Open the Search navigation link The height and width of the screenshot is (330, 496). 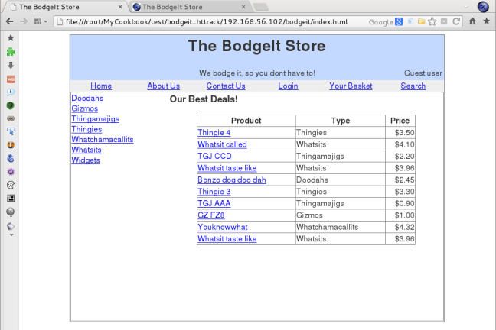pos(413,86)
